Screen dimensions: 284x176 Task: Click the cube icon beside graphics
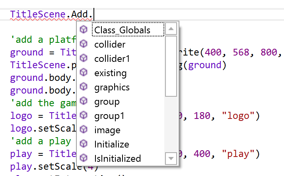[84, 87]
